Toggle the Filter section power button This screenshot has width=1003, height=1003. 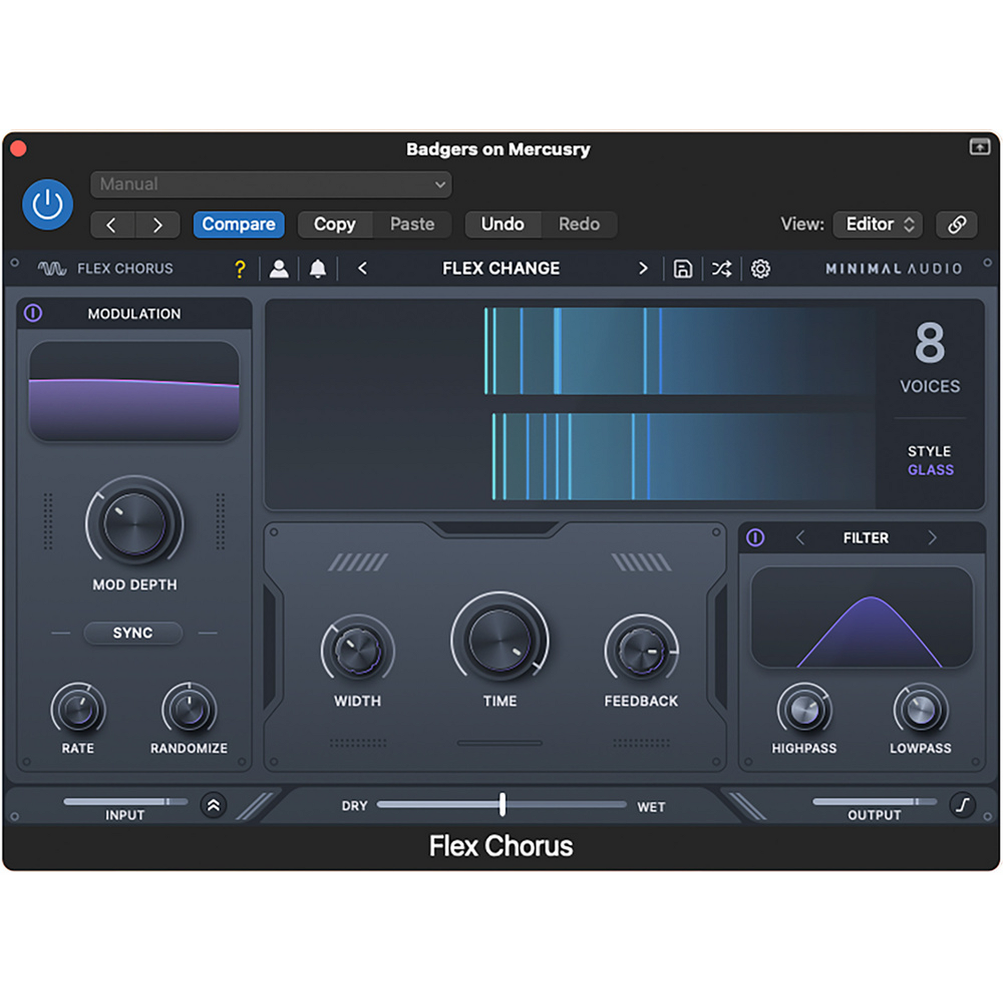pyautogui.click(x=756, y=537)
